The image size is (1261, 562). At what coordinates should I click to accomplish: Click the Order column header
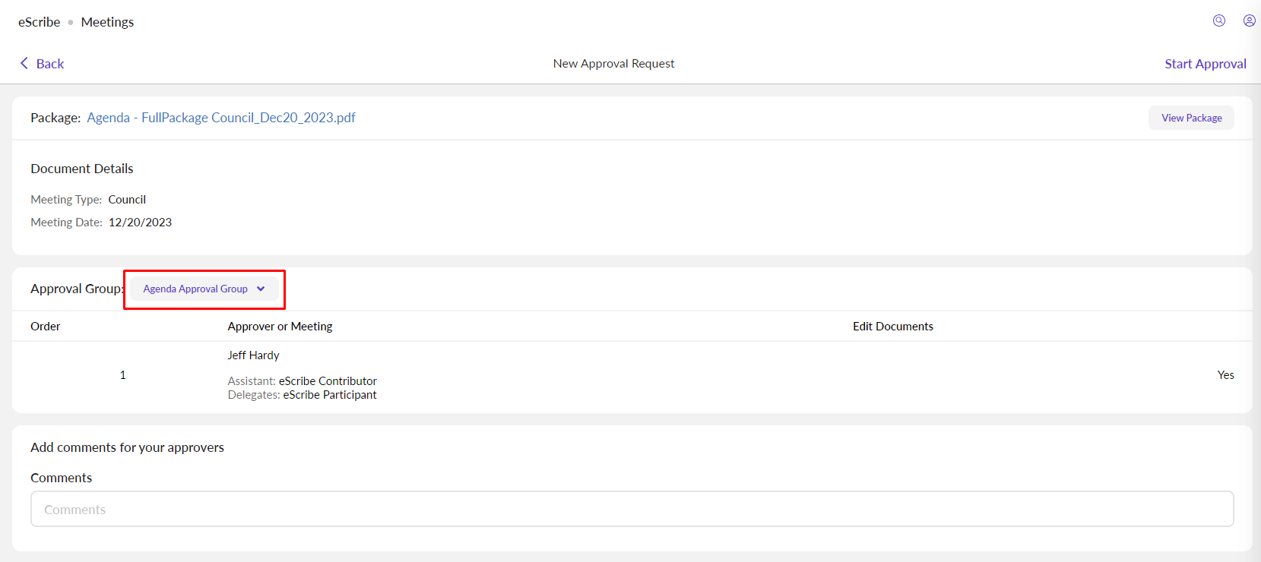tap(46, 327)
